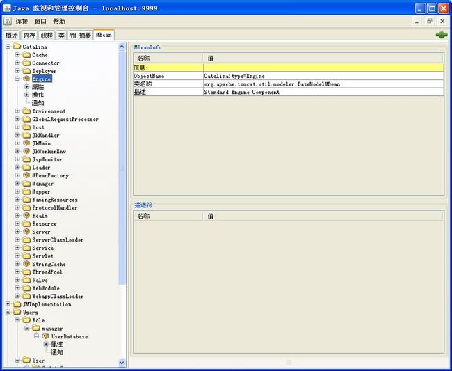Click the Deployer folder icon
This screenshot has height=371, width=452.
tap(26, 71)
